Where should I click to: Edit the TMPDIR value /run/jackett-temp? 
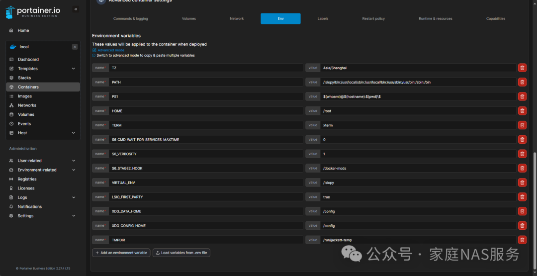coord(418,240)
